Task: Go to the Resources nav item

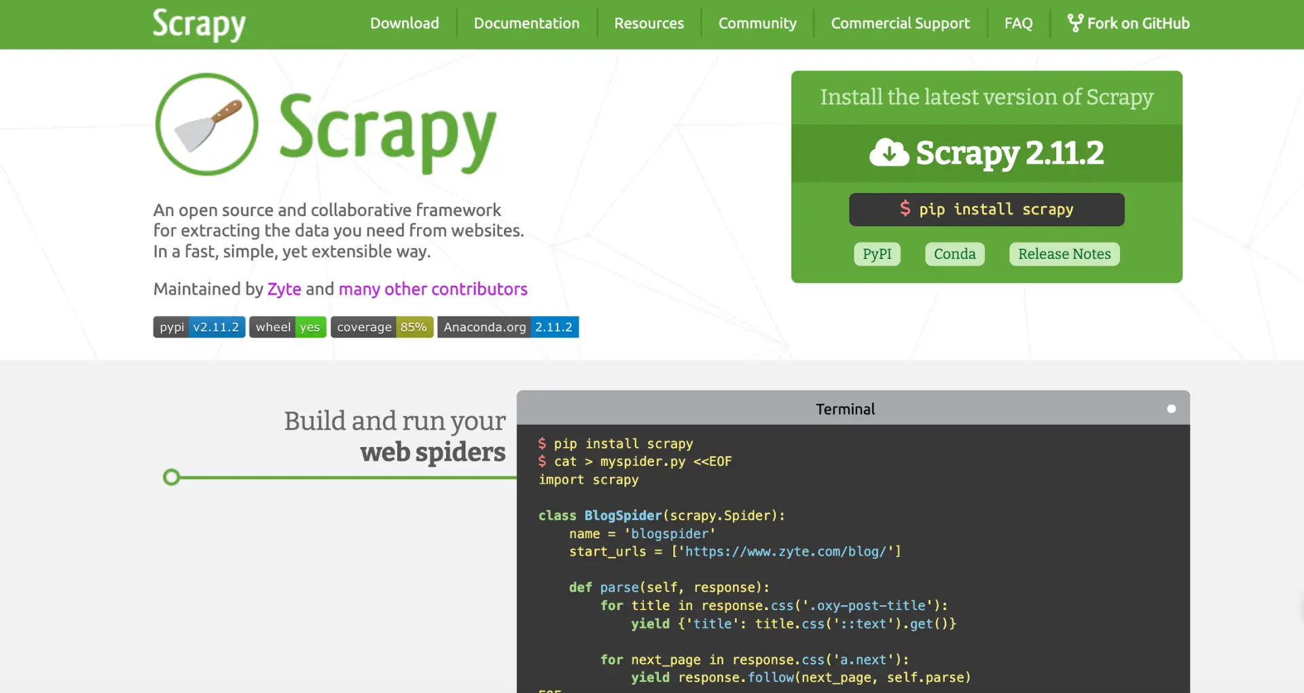Action: coord(649,23)
